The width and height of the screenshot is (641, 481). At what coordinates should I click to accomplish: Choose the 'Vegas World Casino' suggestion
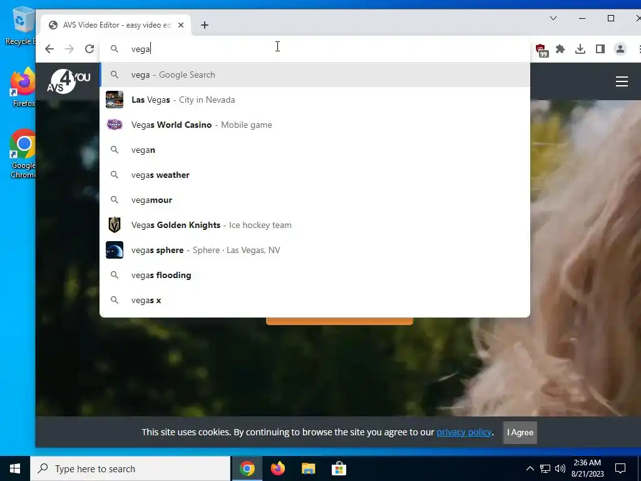(x=315, y=125)
